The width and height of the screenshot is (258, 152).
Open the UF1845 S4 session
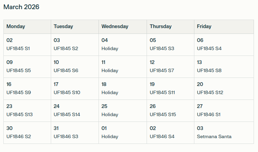point(209,48)
